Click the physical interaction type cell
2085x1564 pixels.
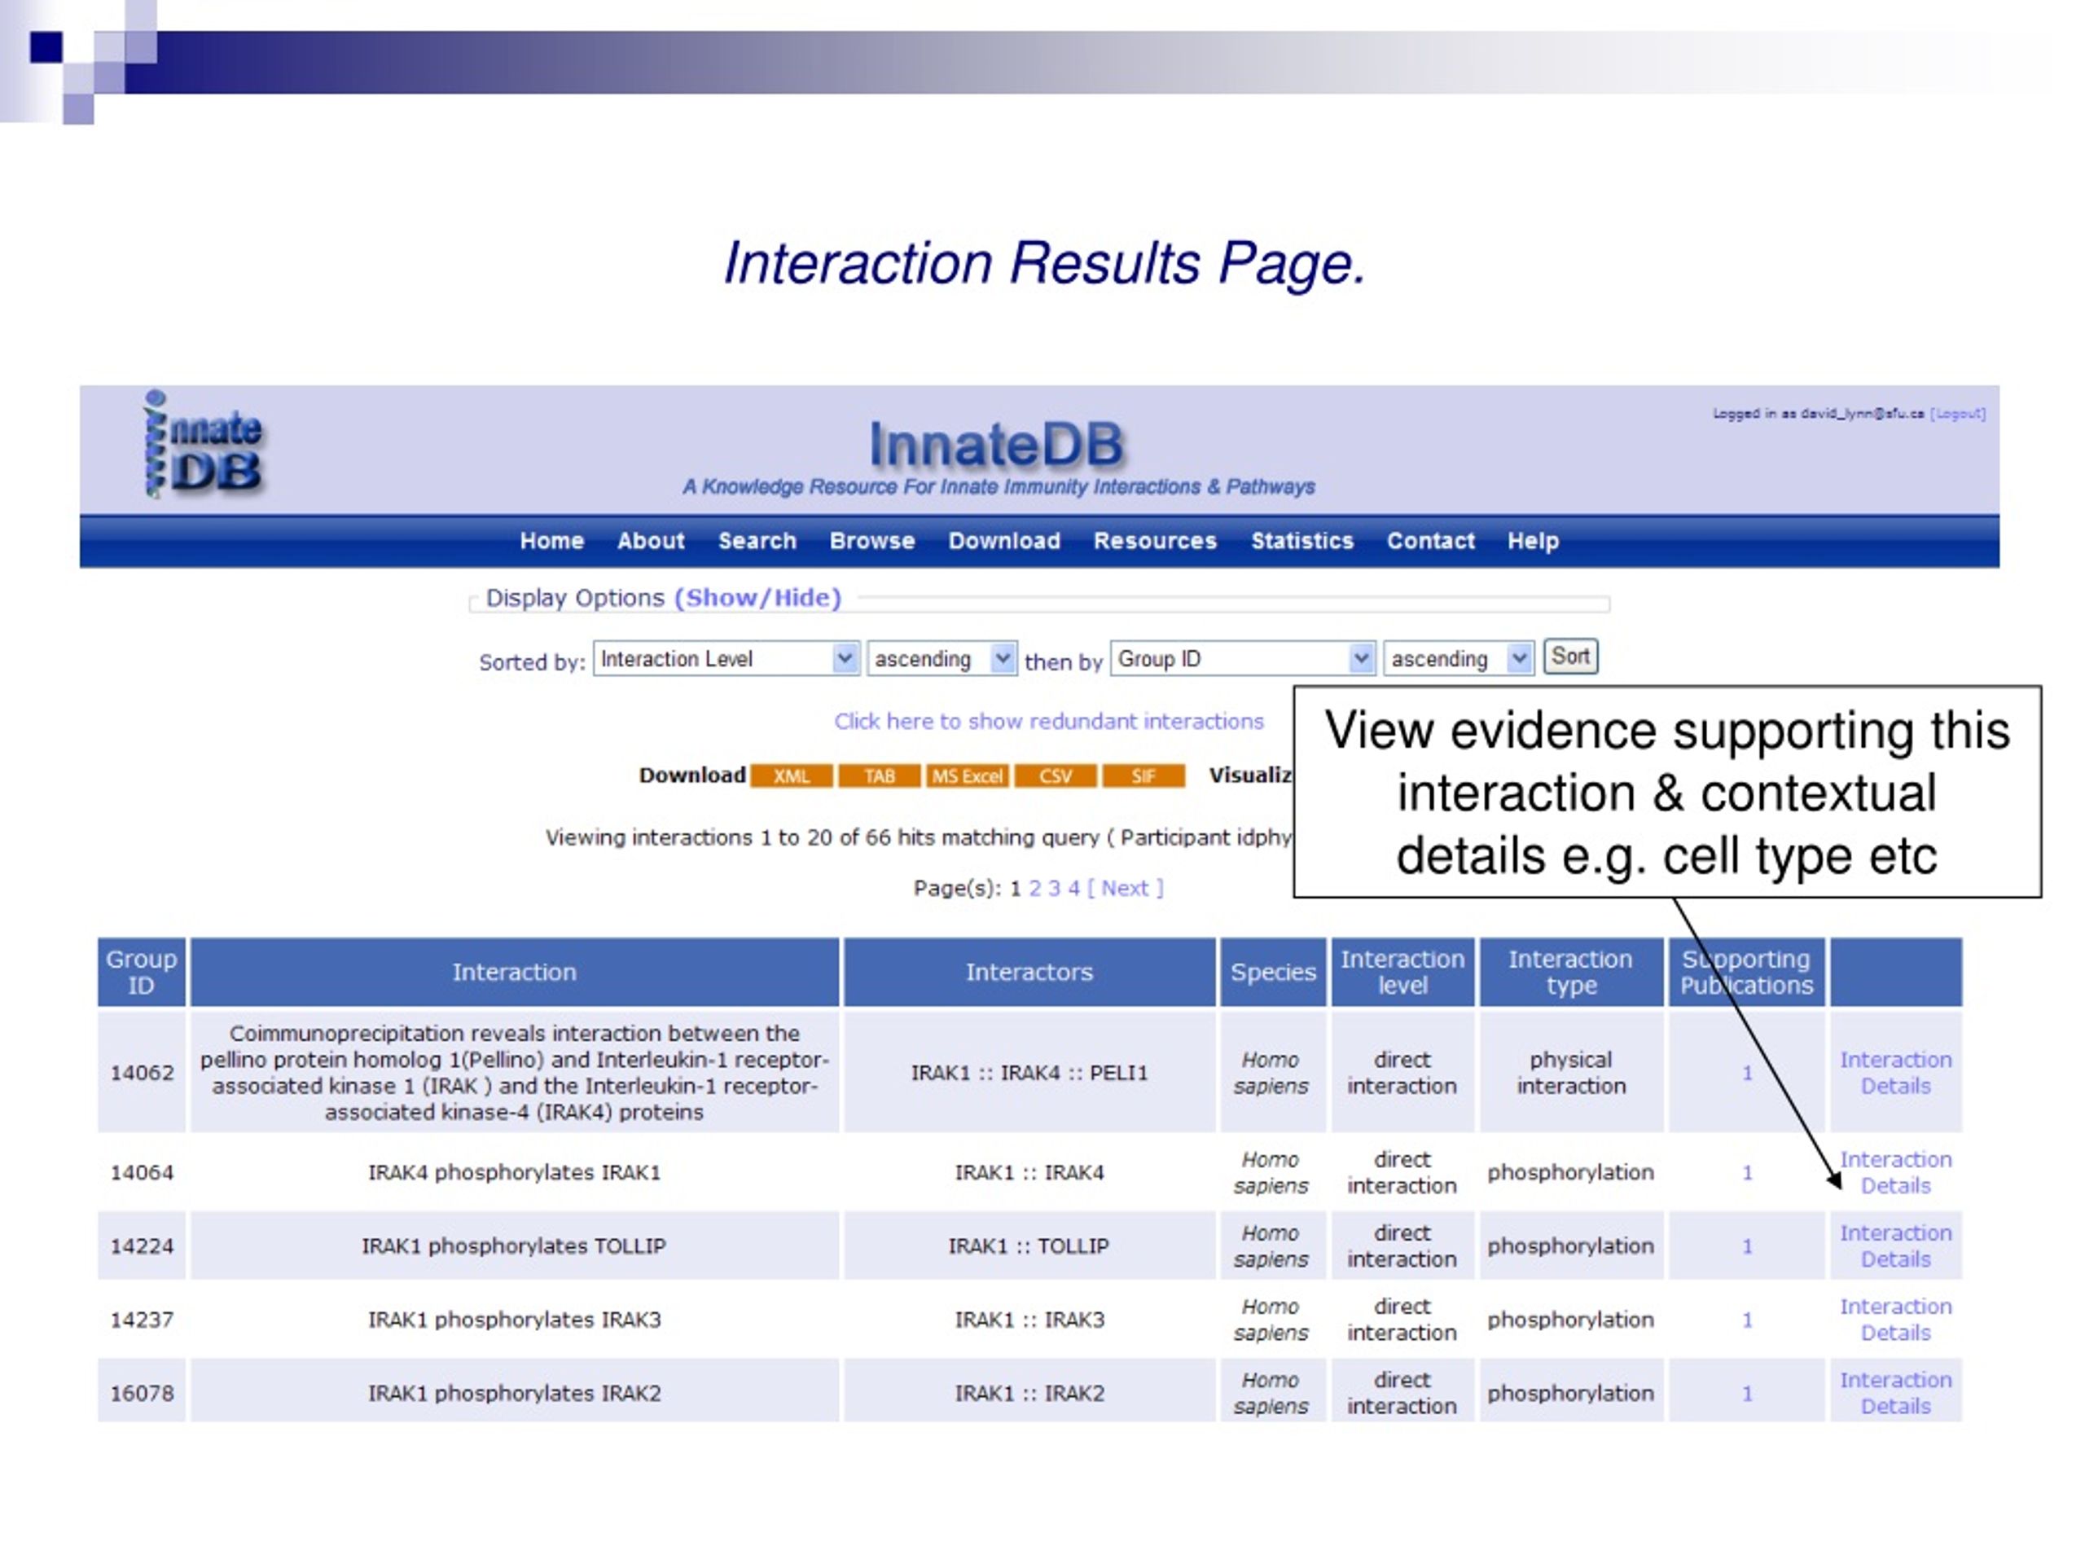pos(1571,1073)
